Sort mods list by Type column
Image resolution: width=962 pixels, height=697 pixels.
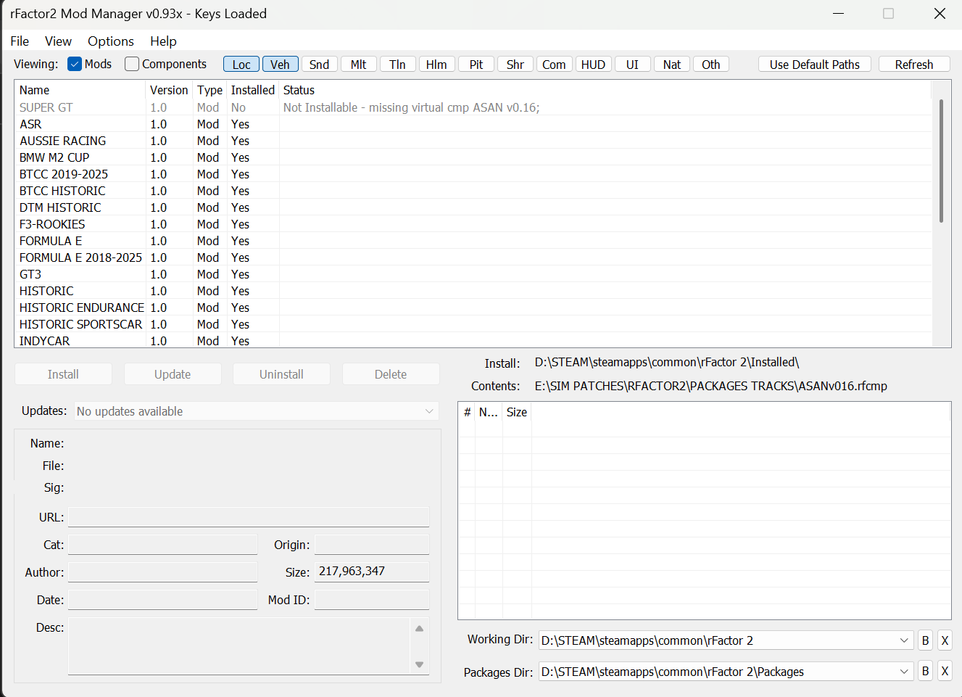210,90
